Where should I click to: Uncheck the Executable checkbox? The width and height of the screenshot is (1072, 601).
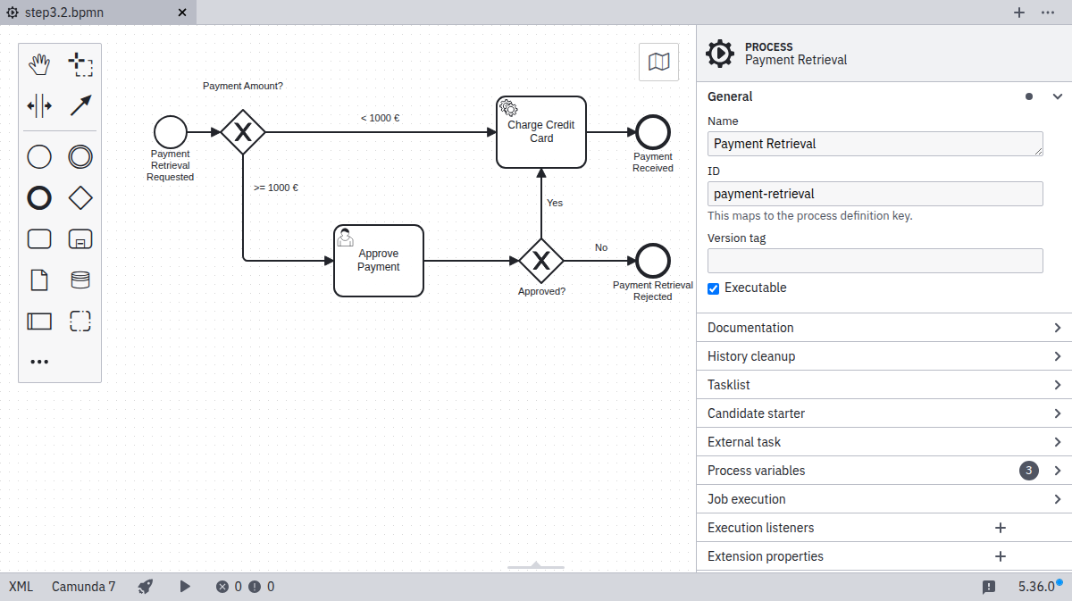coord(714,288)
